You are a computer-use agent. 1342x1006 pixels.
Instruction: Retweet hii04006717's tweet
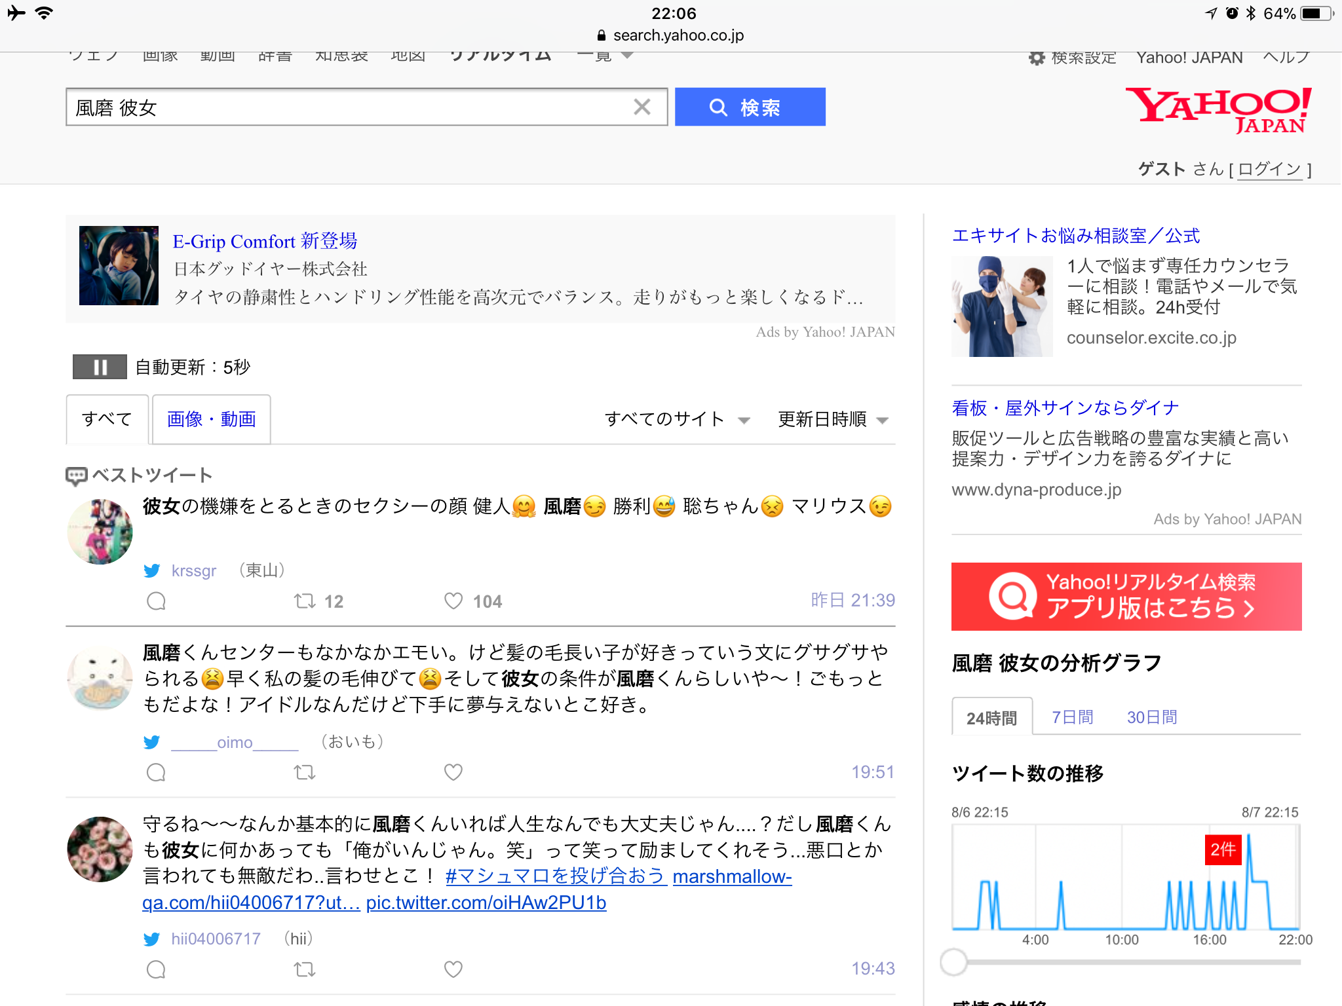[x=304, y=969]
